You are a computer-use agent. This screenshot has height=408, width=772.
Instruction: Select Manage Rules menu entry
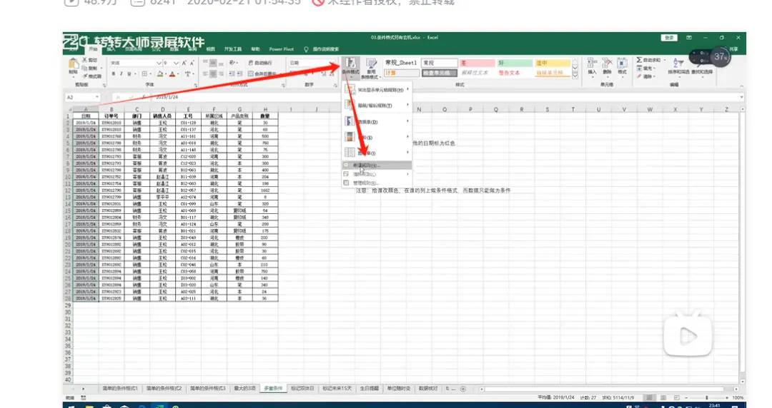tap(377, 183)
